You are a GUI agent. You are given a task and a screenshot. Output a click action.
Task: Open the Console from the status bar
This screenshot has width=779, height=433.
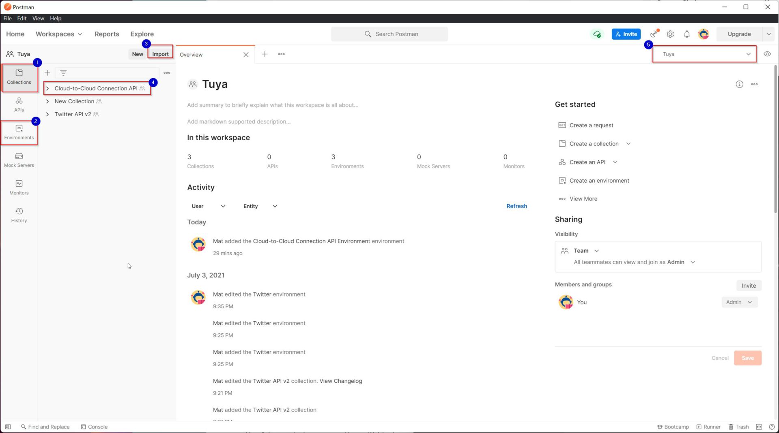coord(94,427)
